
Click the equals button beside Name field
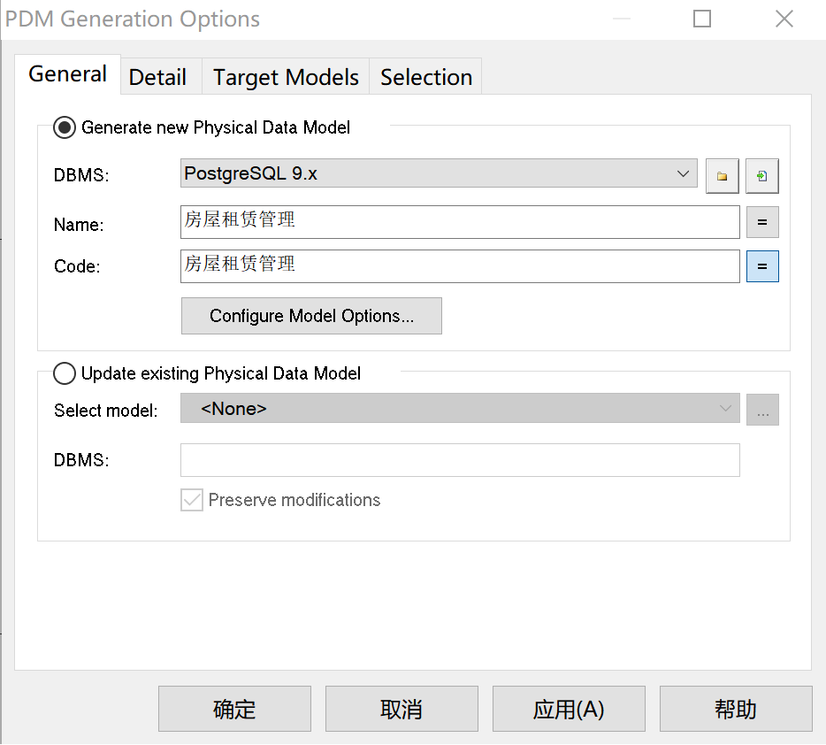click(761, 222)
